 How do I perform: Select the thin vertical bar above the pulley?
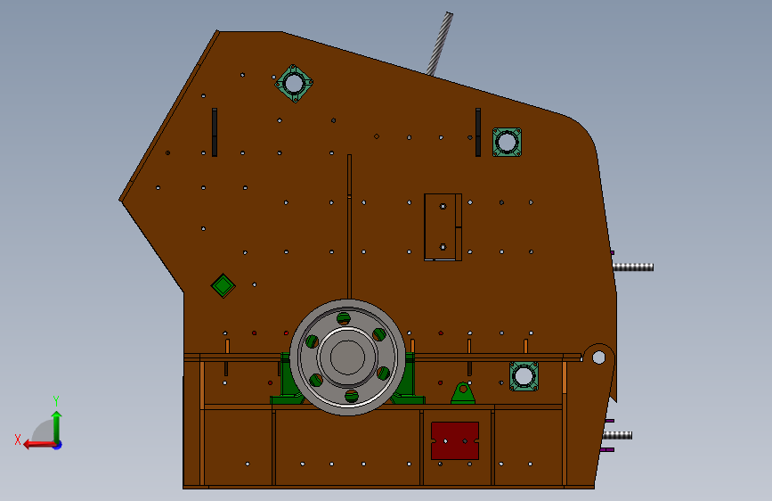point(350,226)
